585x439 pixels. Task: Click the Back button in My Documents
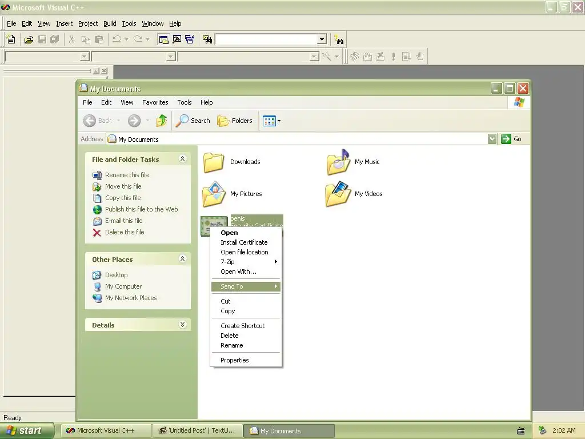pos(98,121)
